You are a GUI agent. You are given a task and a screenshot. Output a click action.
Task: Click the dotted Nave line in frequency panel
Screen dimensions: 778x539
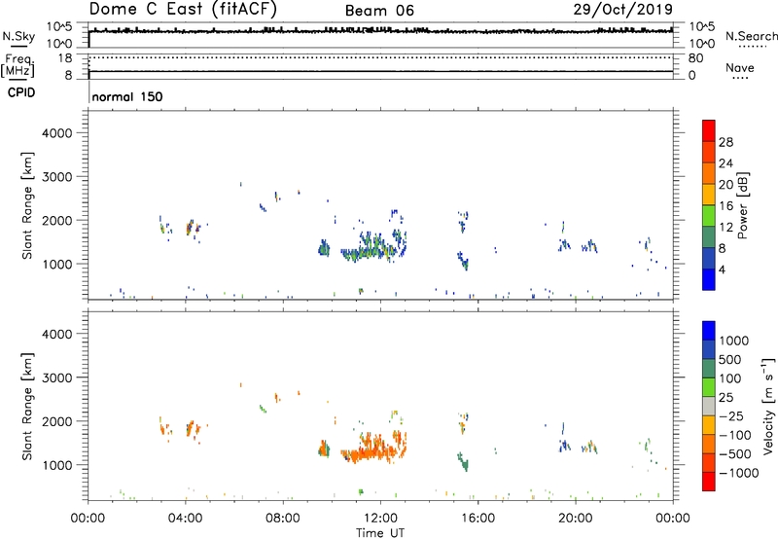380,57
